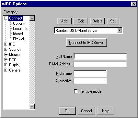Expand the General category

6,70
